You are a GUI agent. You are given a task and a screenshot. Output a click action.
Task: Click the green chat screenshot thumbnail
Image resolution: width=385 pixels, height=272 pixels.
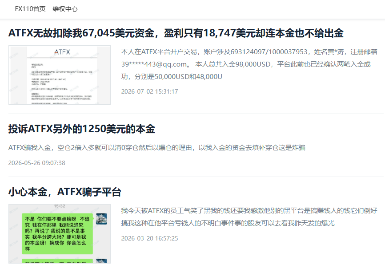(x=60, y=234)
